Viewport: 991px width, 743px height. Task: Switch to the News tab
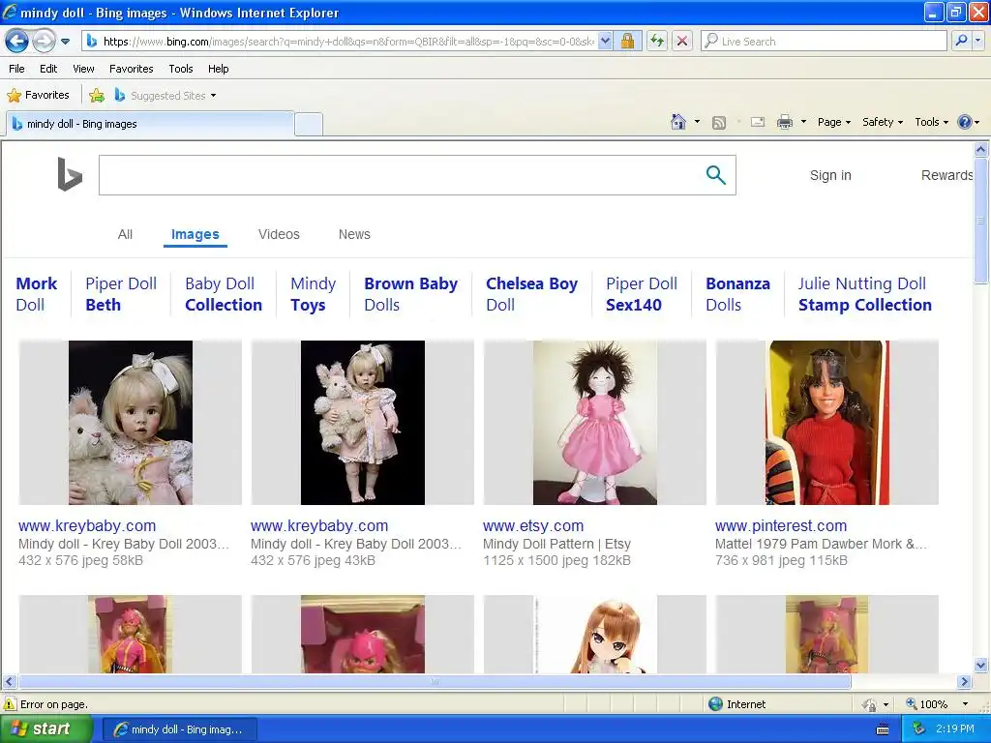point(354,234)
